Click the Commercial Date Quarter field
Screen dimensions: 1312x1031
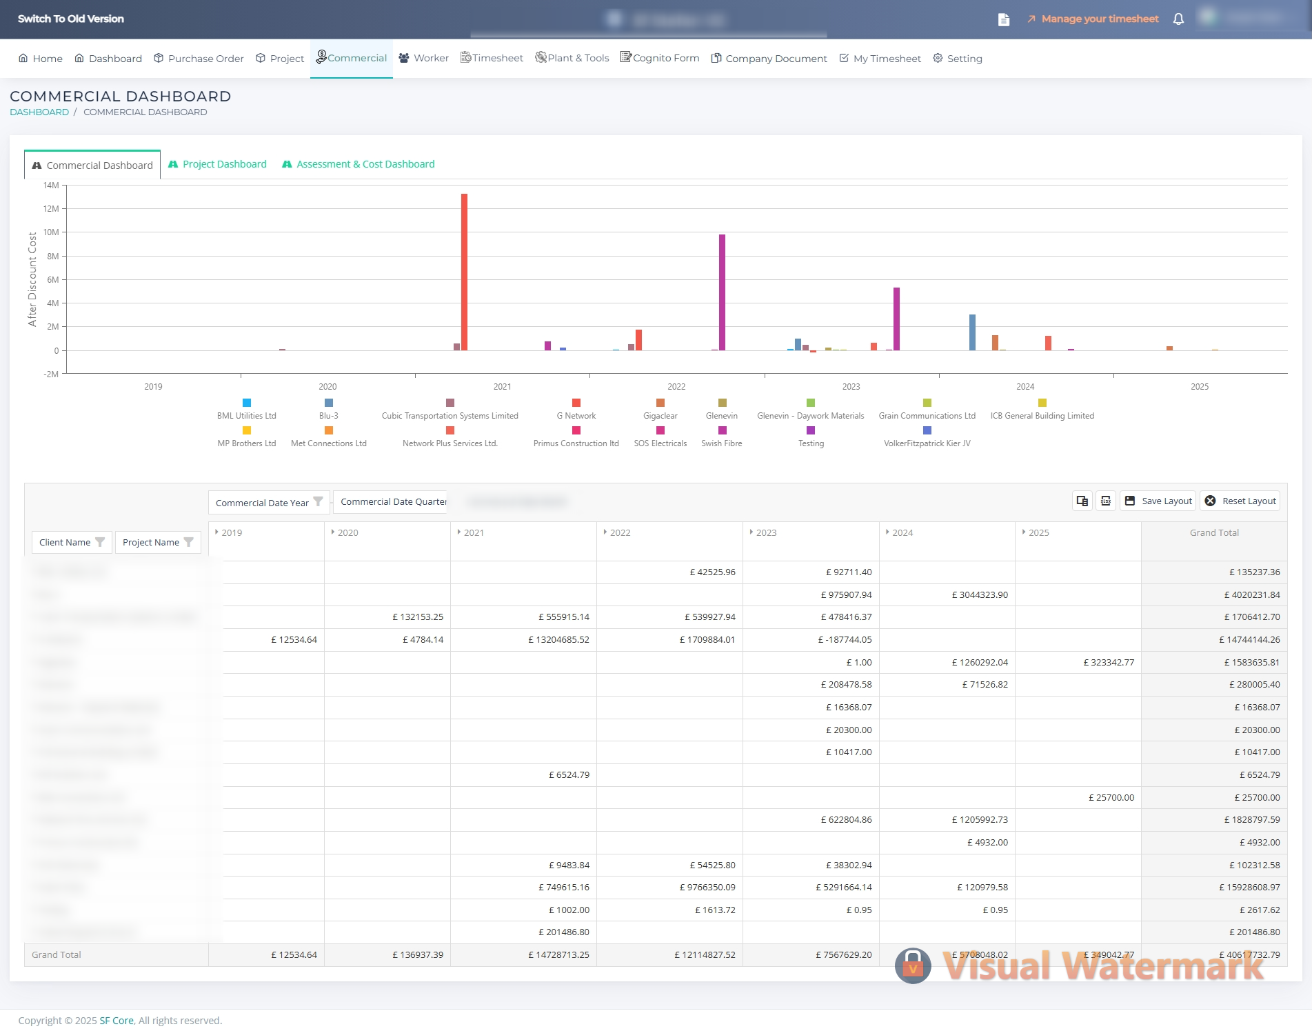pos(393,502)
